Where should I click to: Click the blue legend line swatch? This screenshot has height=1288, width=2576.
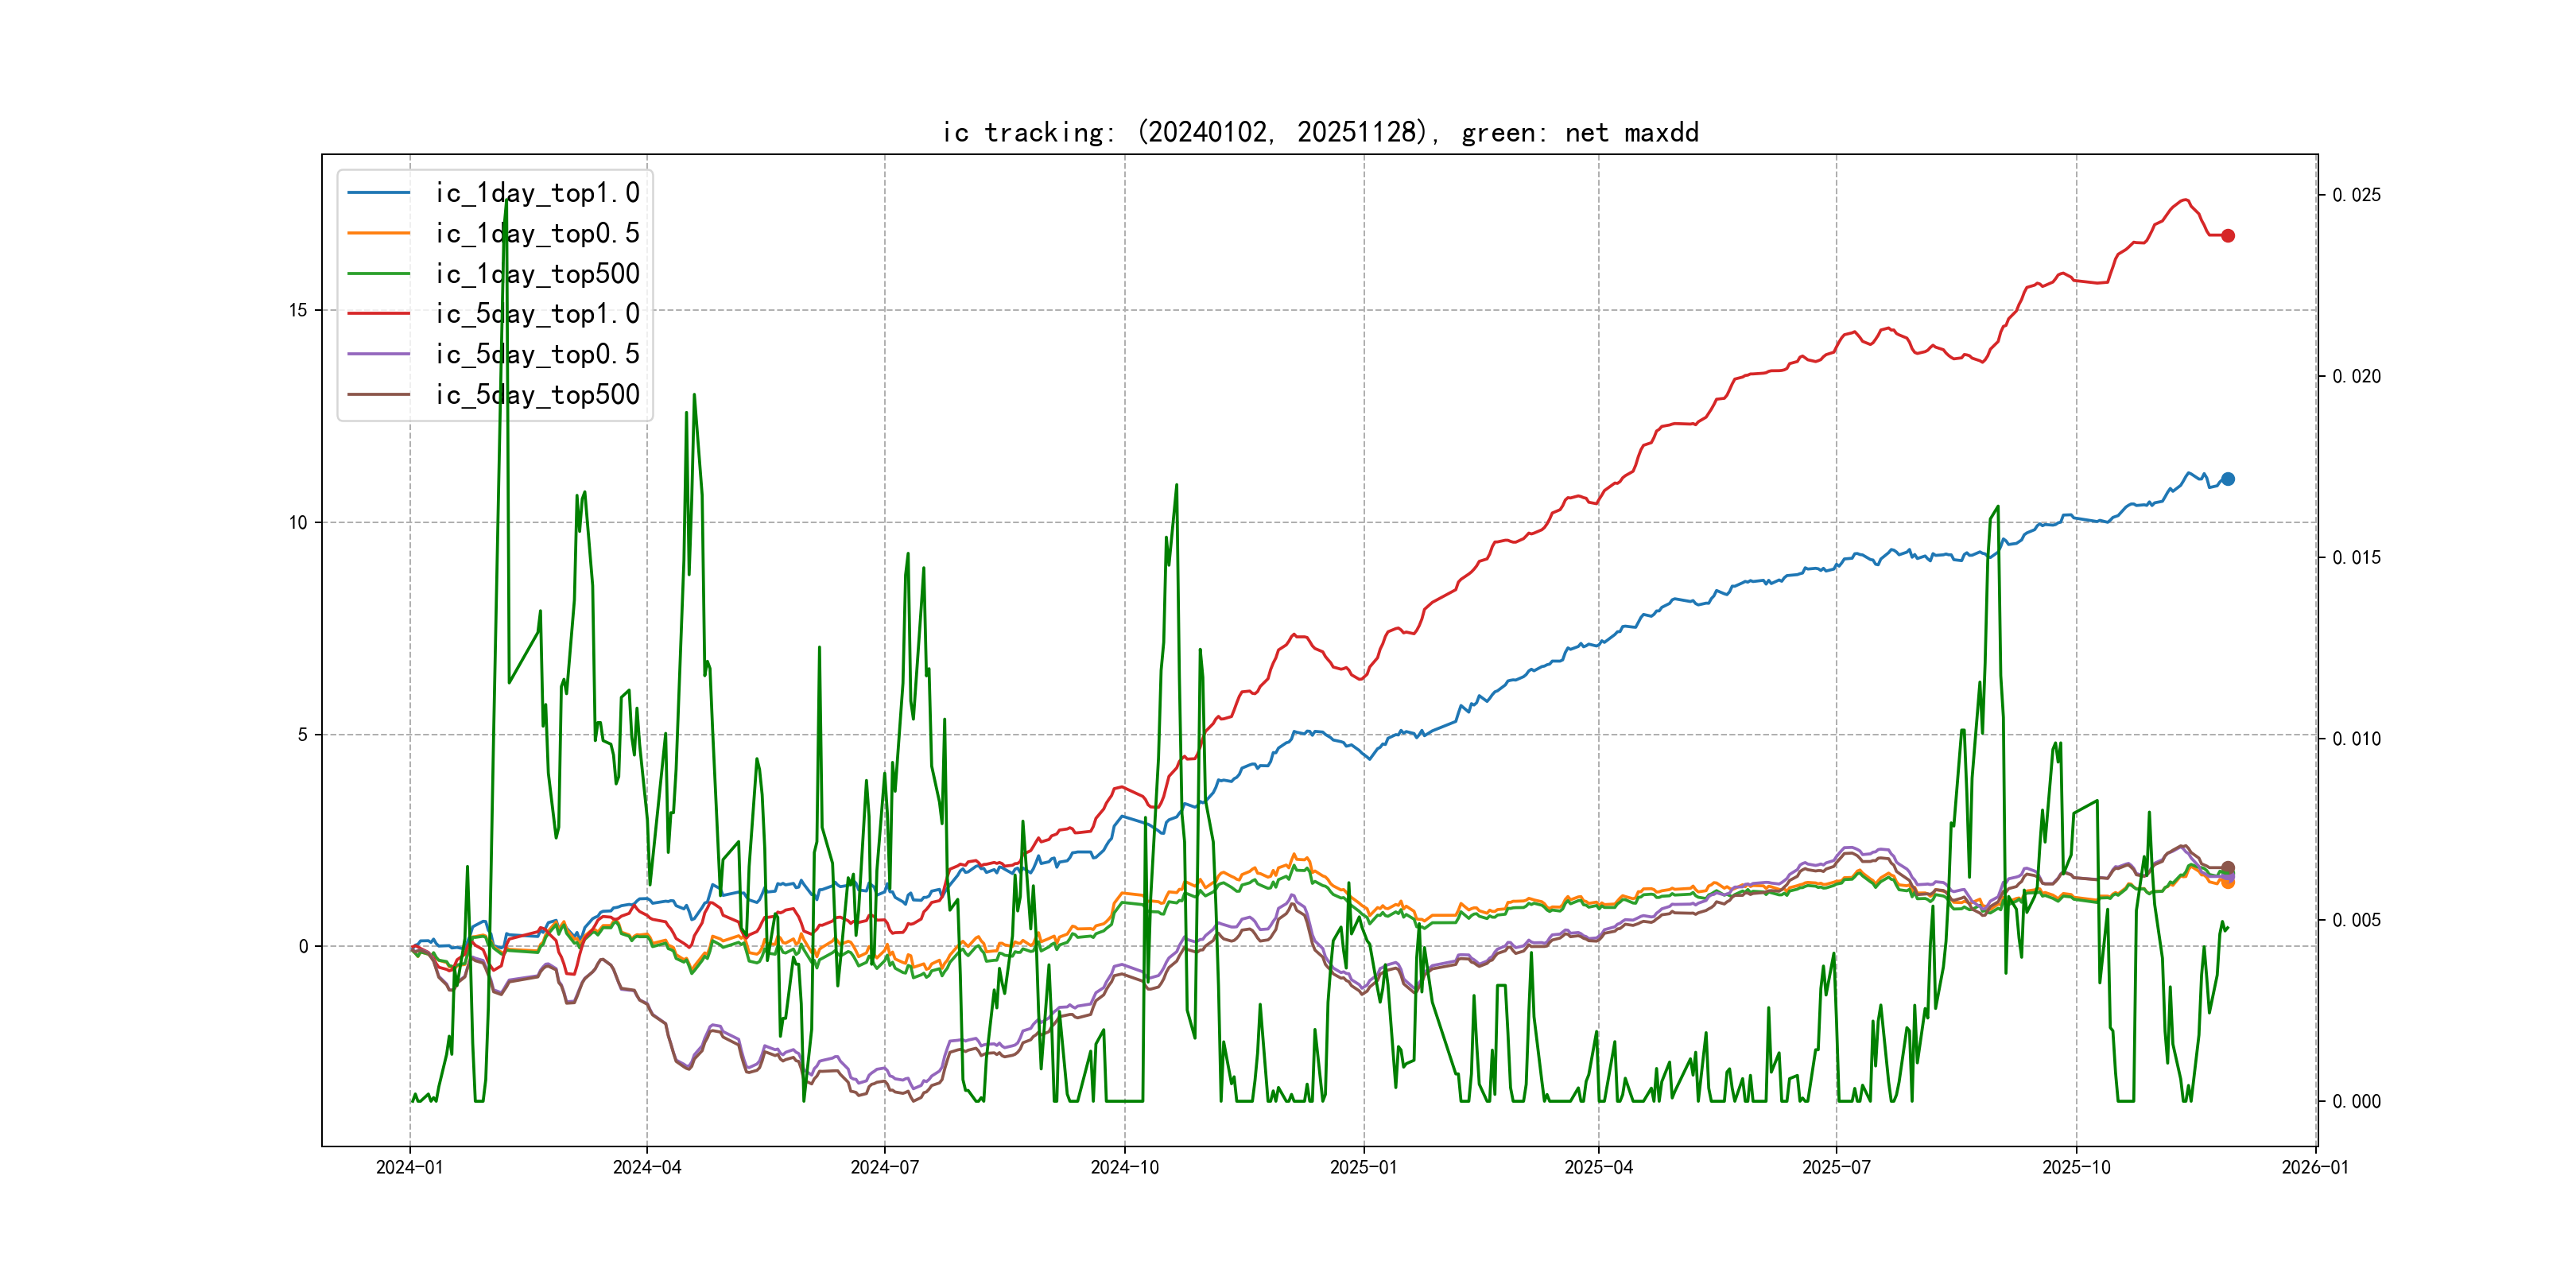379,193
